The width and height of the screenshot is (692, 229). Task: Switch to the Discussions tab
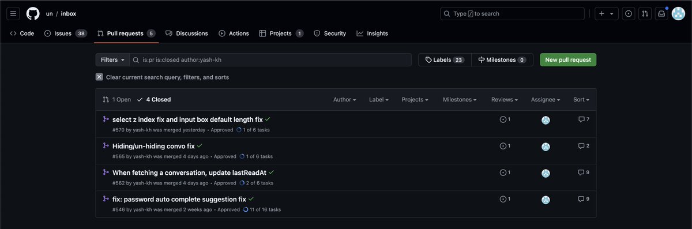coord(187,33)
